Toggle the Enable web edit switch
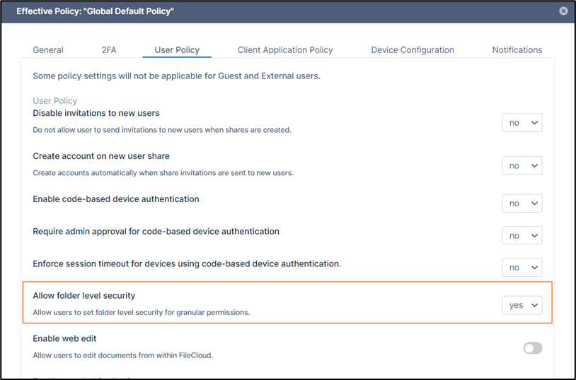Image resolution: width=576 pixels, height=380 pixels. (x=532, y=348)
